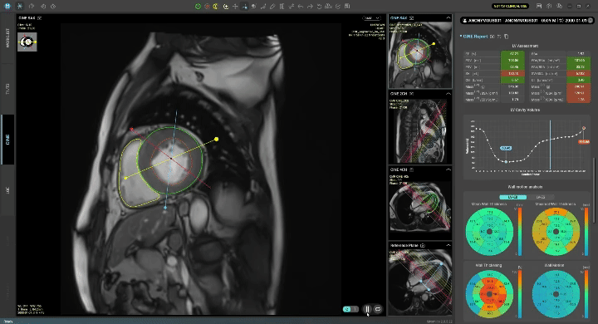Select the pencil draw tool
The image size is (598, 324).
click(x=272, y=6)
